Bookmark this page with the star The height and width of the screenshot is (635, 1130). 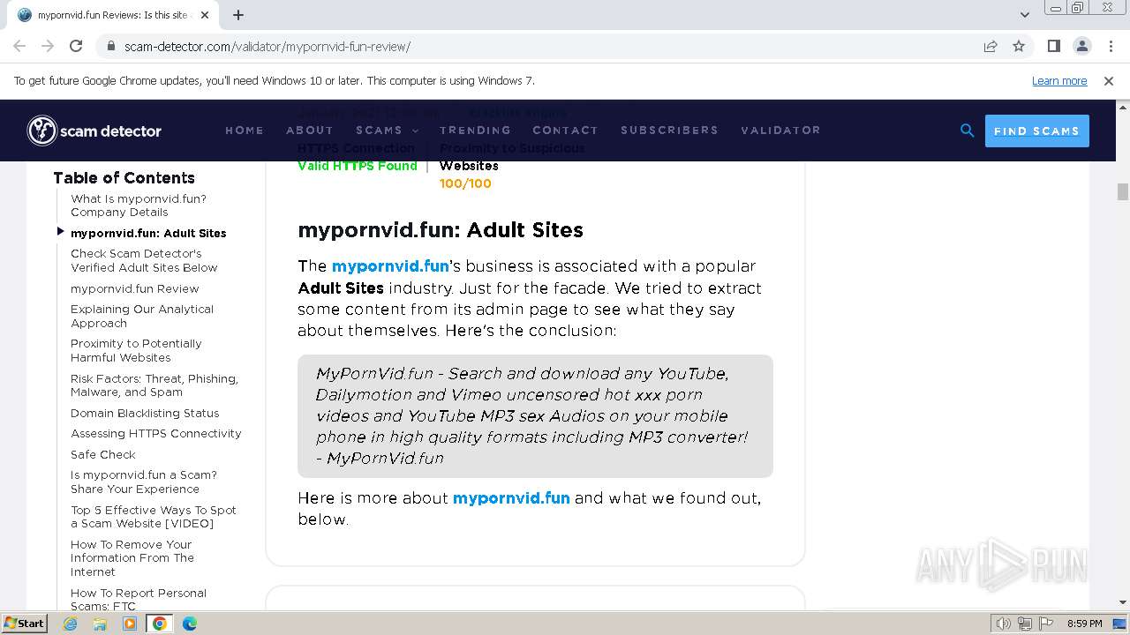click(1019, 46)
